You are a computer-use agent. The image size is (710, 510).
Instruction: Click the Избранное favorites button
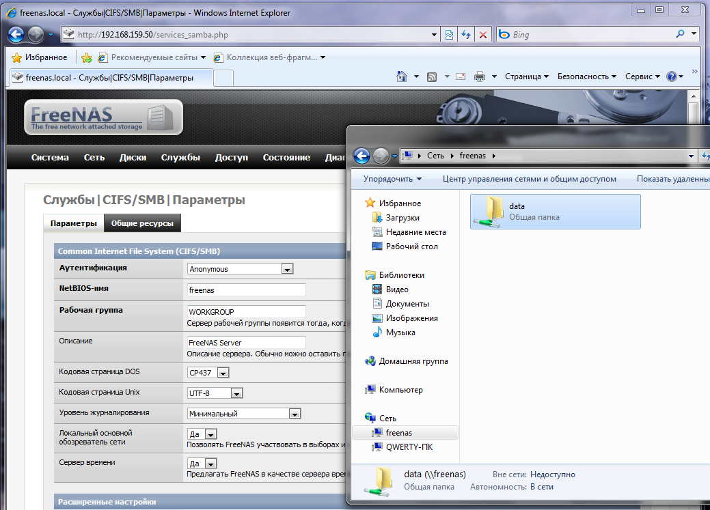(x=40, y=57)
